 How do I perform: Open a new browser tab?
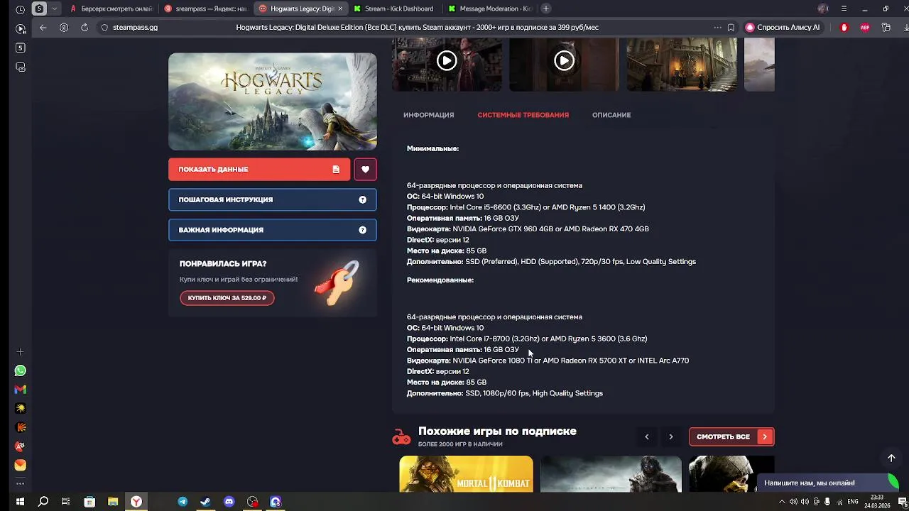[545, 9]
